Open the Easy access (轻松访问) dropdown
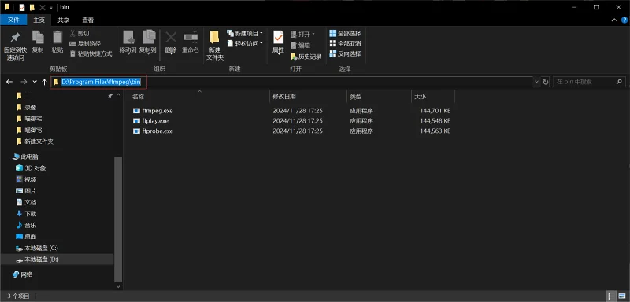Image resolution: width=630 pixels, height=302 pixels. [245, 43]
